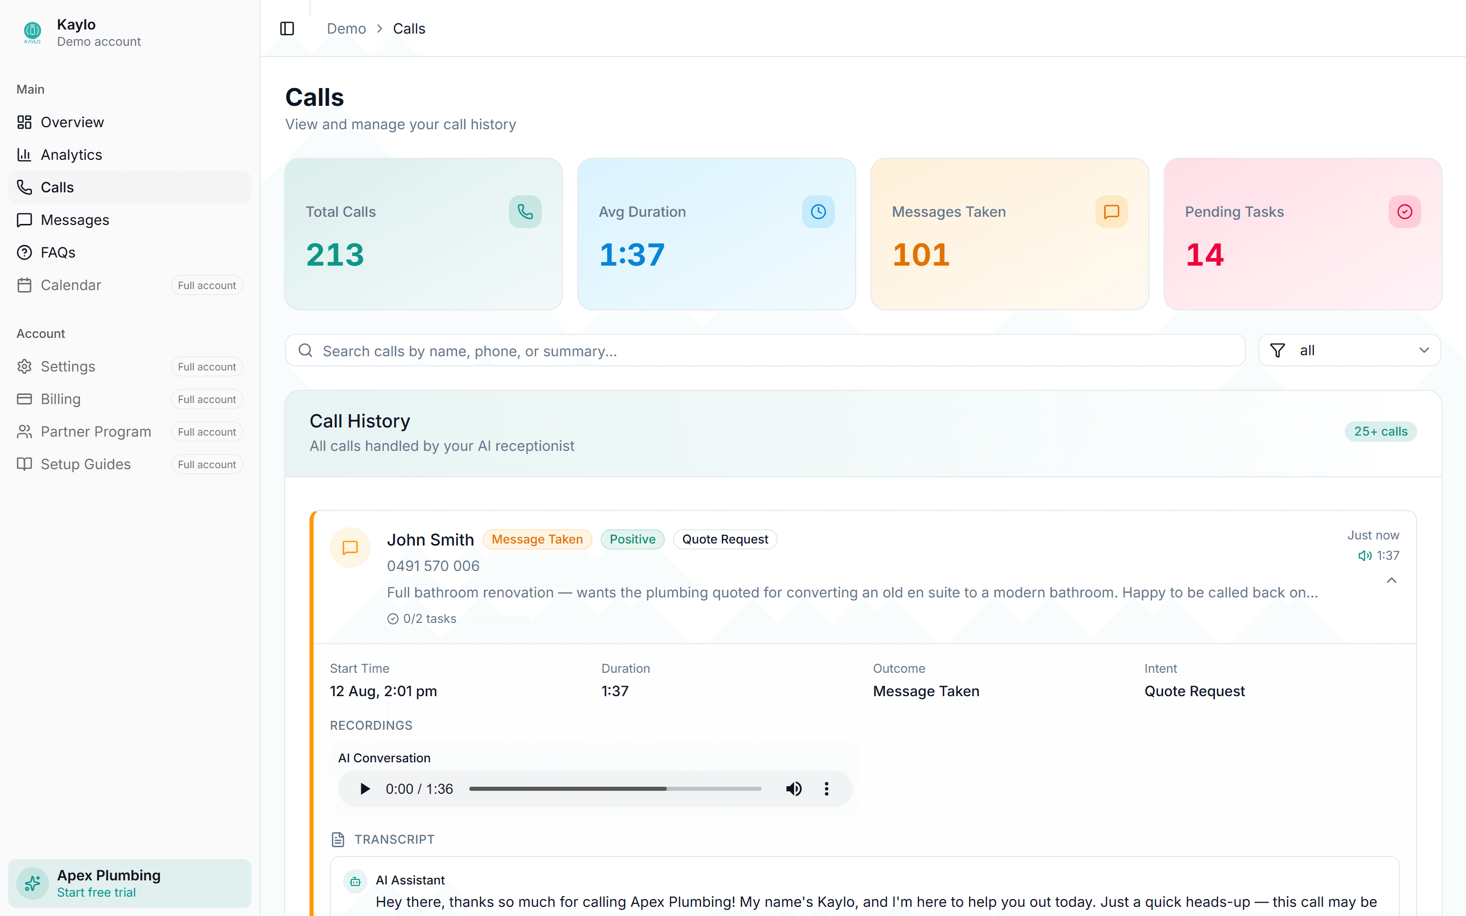The image size is (1466, 916).
Task: Click the Calls phone icon in sidebar
Action: coord(24,187)
